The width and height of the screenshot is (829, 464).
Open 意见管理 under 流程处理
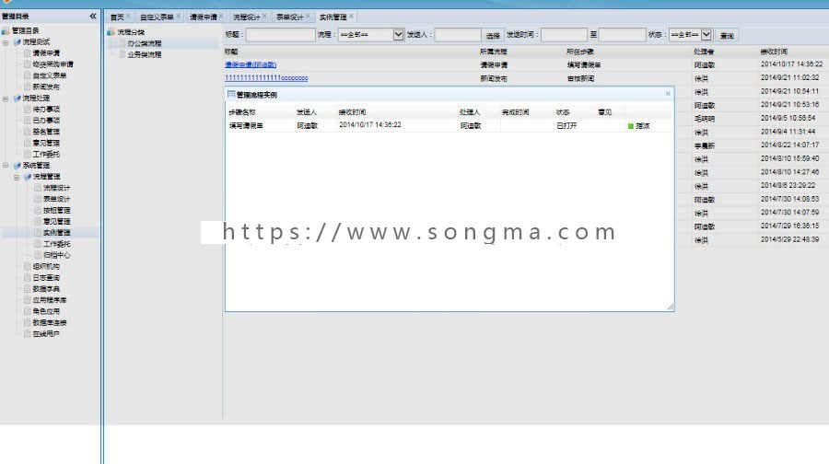(x=46, y=143)
